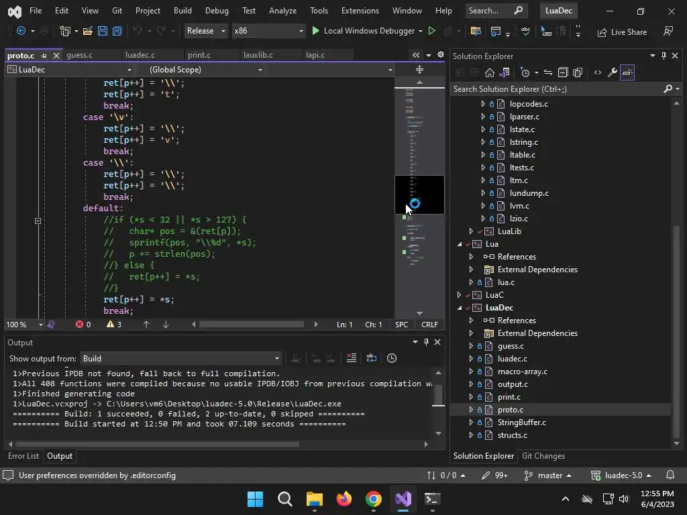
Task: Click the Output horizontal scrollbar thumb
Action: point(157,444)
